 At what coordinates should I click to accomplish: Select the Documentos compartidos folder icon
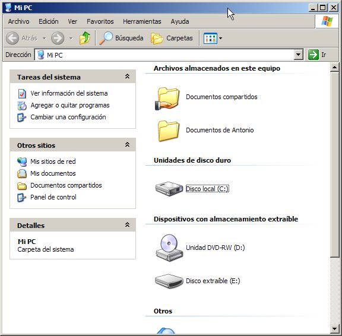167,99
